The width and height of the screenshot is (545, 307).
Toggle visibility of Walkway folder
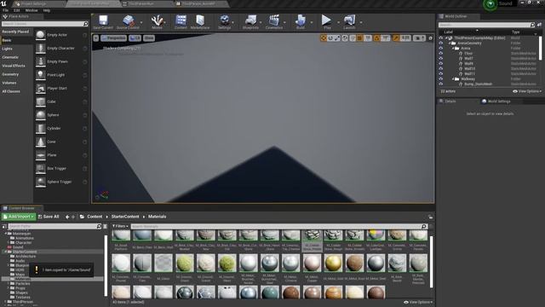[441, 79]
